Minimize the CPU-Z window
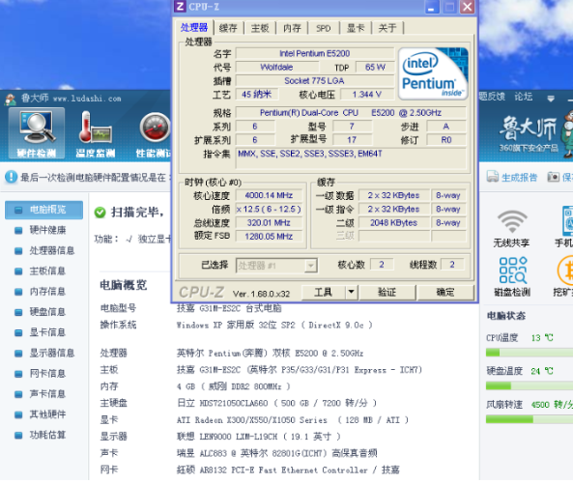Viewport: 573px width, 484px height. [431, 7]
